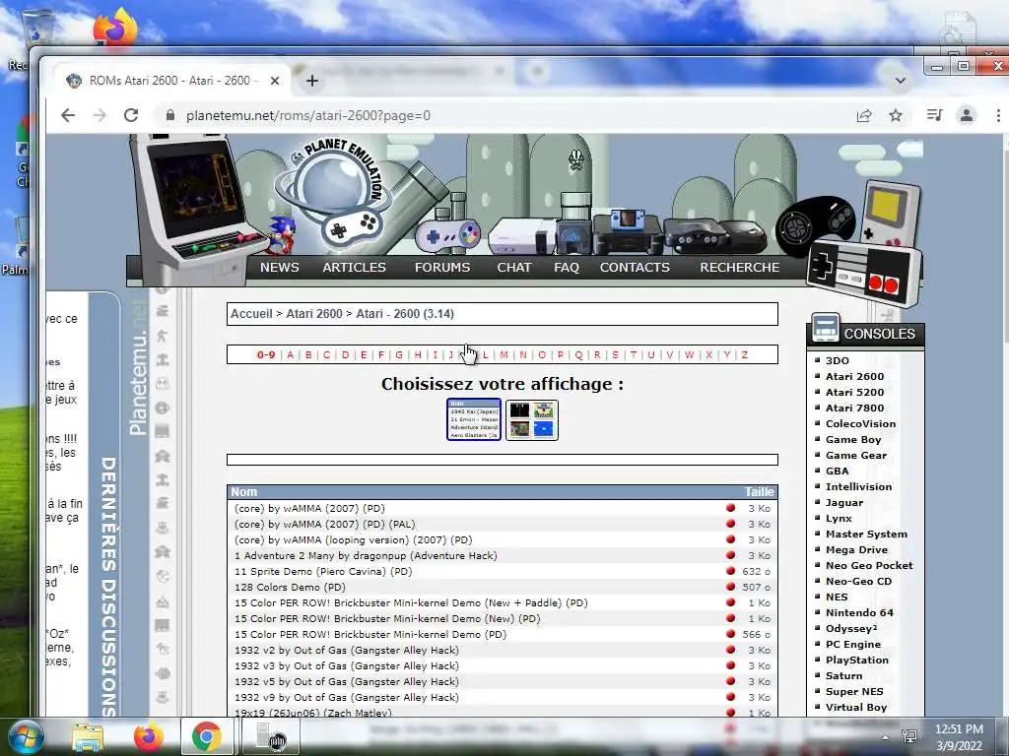This screenshot has height=756, width=1009.
Task: Select Atari 5200 in the consoles list
Action: click(854, 392)
